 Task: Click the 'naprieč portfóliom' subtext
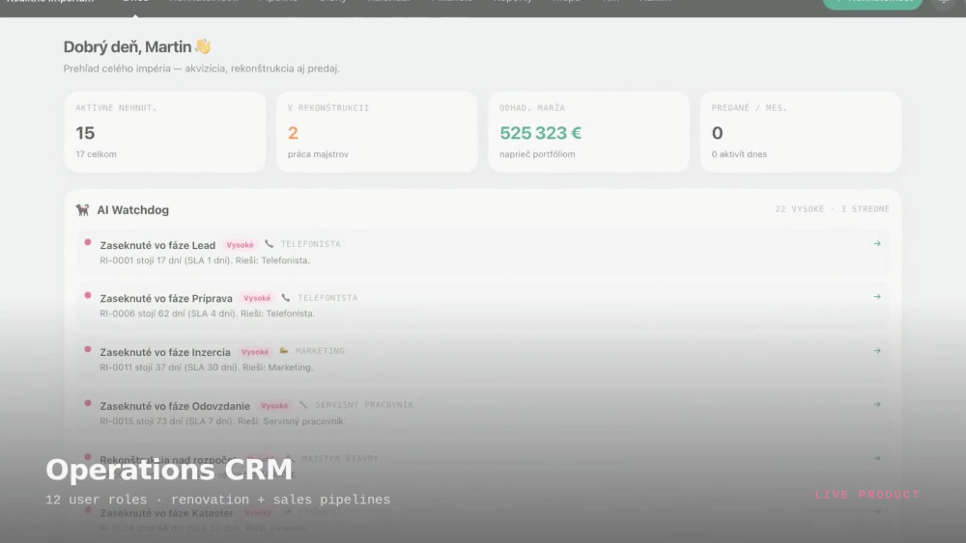pos(537,154)
